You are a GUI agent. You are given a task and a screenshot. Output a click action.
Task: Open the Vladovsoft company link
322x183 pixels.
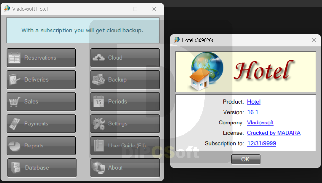click(260, 123)
